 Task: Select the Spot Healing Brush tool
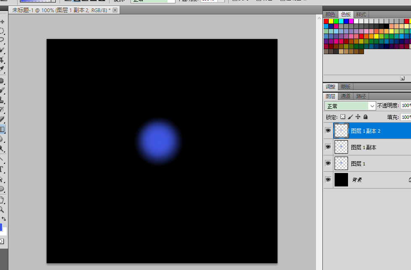(2, 81)
